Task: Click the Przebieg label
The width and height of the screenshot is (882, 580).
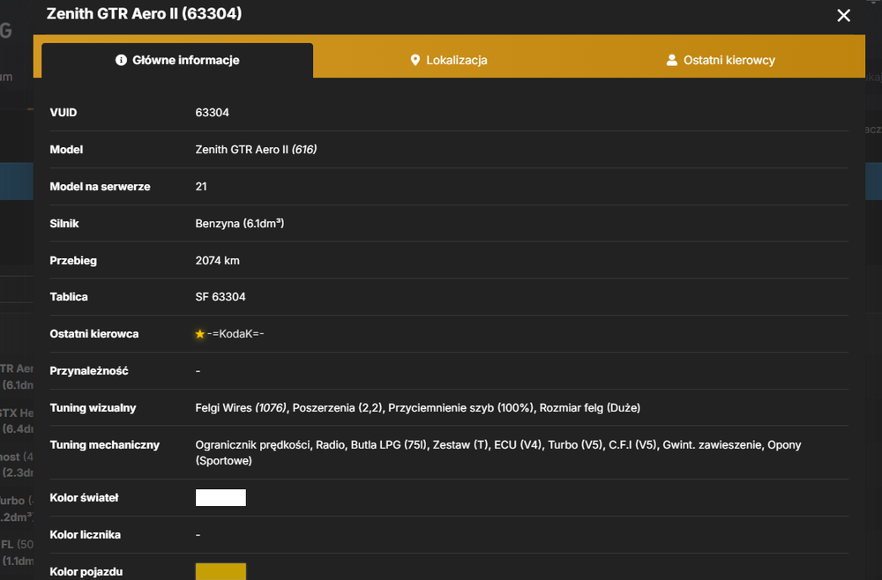Action: click(x=73, y=260)
